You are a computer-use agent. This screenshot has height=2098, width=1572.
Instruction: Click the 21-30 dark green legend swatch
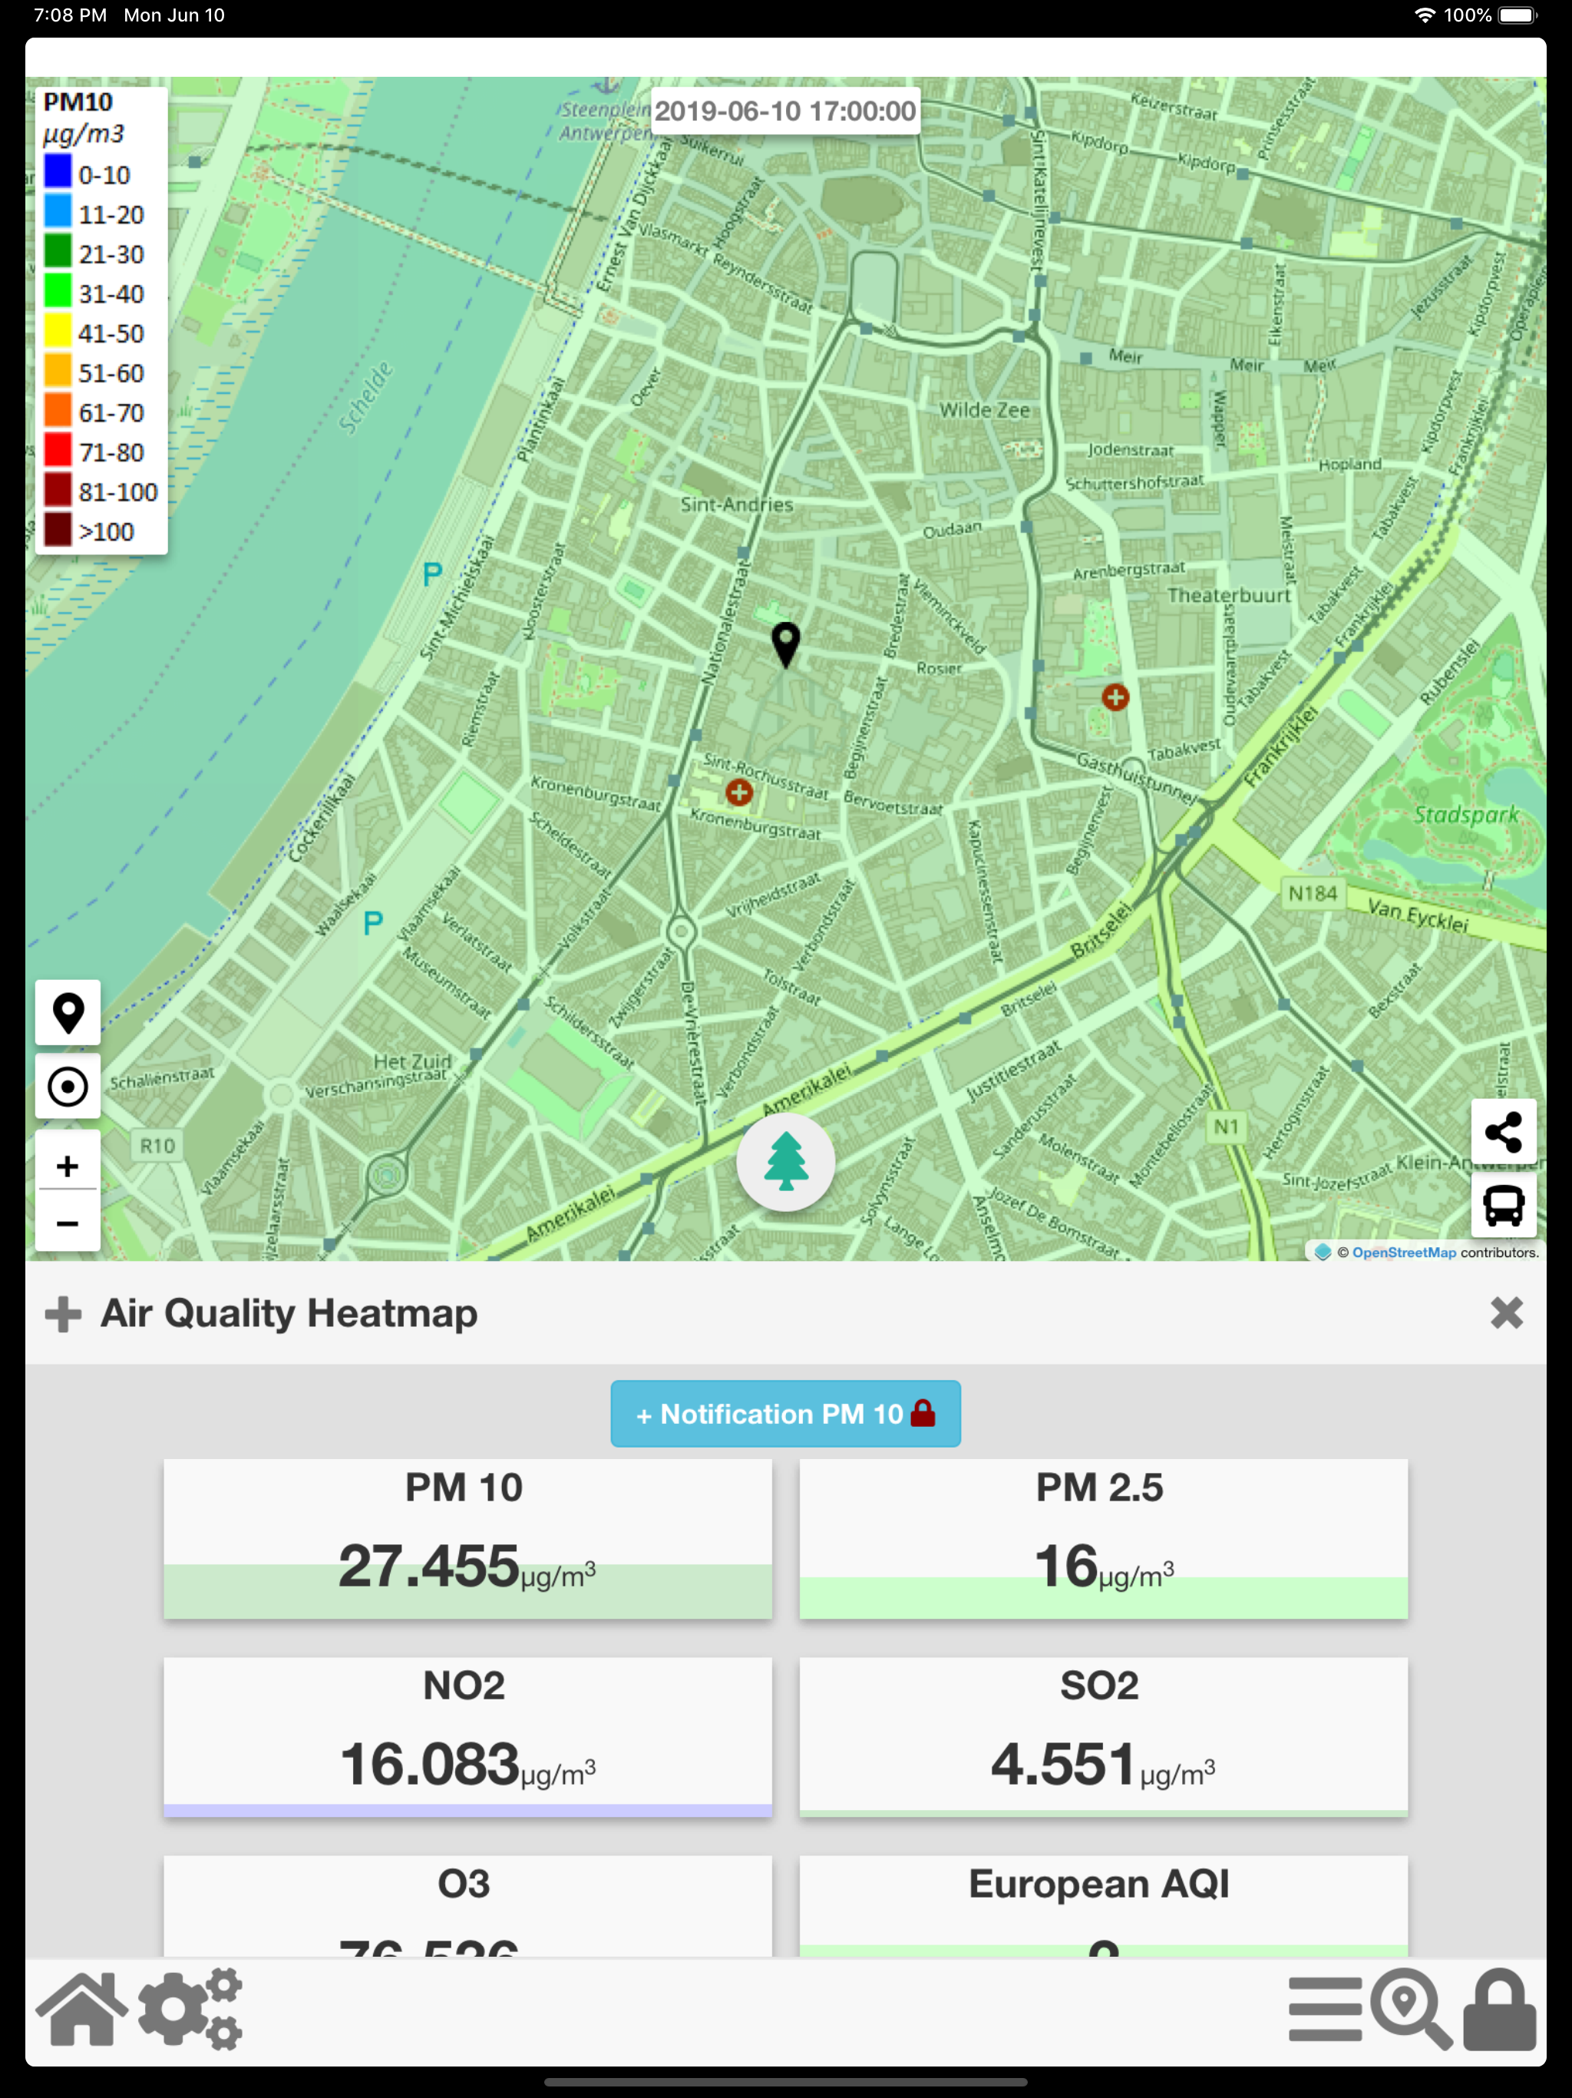(58, 251)
